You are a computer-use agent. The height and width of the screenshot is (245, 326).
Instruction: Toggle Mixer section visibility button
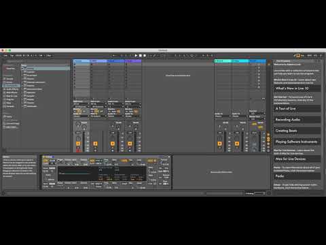pos(268,144)
